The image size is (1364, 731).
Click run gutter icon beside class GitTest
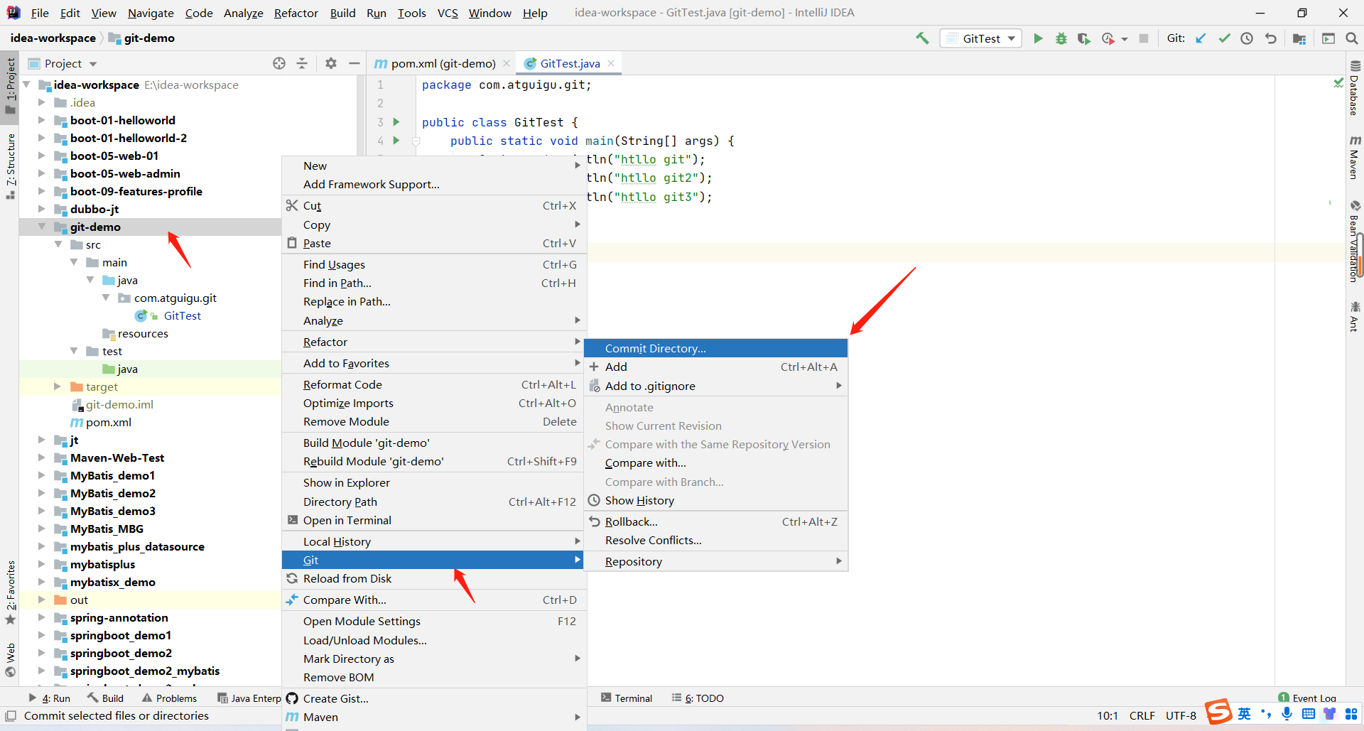(396, 122)
